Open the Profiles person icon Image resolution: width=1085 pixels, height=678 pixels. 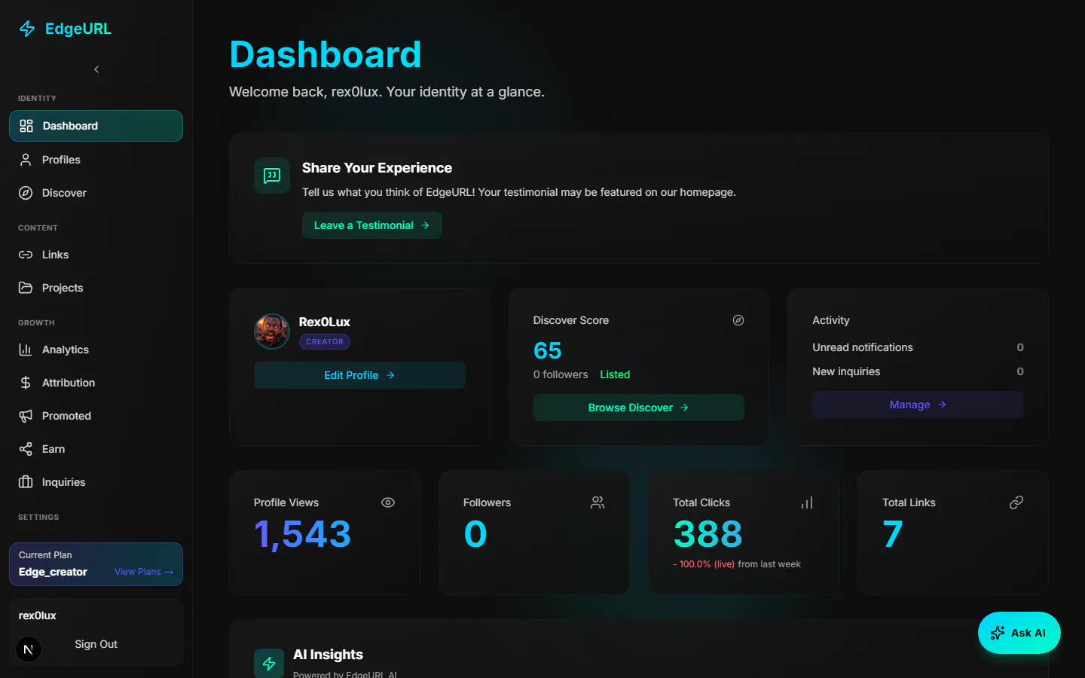point(26,160)
